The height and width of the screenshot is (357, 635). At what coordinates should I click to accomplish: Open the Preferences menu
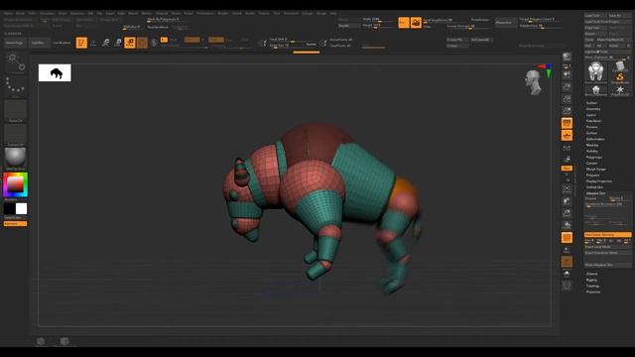pos(205,13)
